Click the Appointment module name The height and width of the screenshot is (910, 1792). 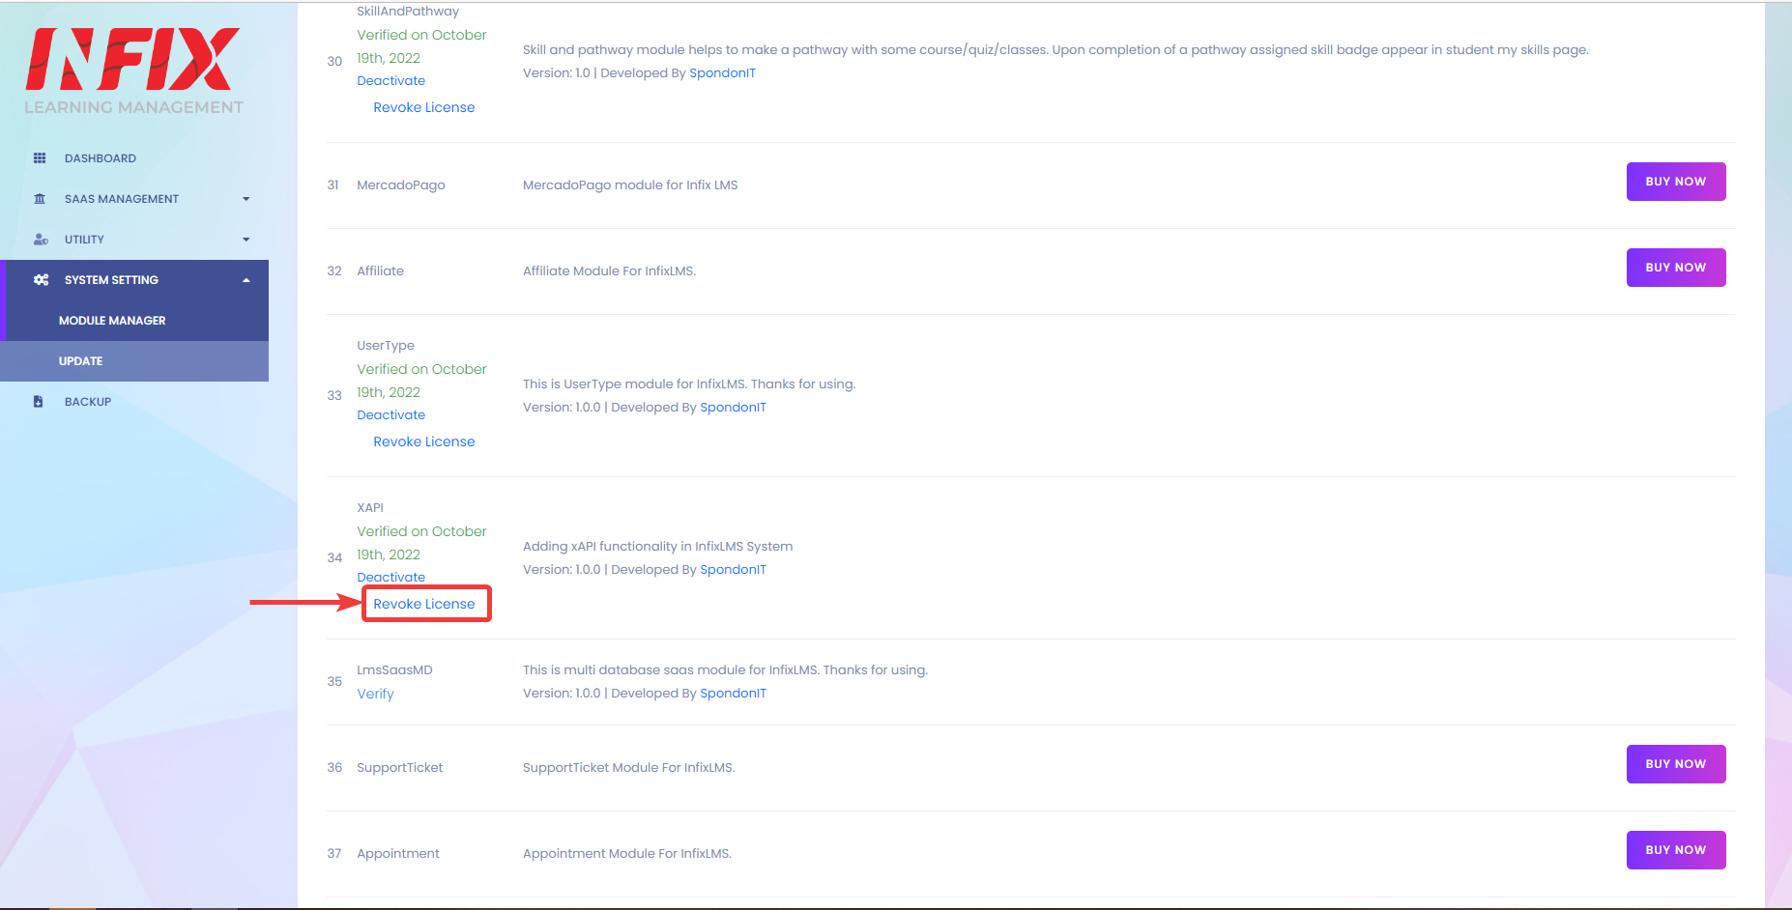[397, 854]
